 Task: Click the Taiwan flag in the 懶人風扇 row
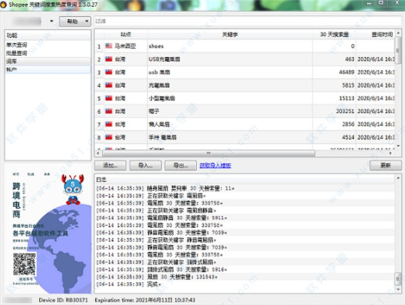pyautogui.click(x=109, y=124)
